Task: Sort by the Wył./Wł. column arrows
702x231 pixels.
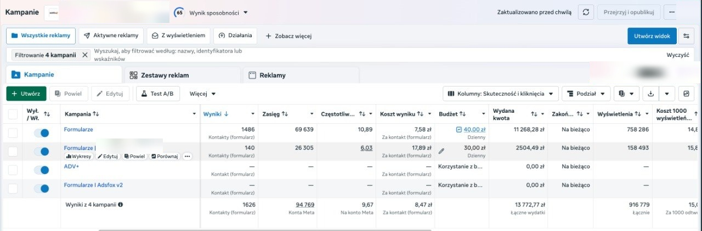Action: pyautogui.click(x=47, y=114)
